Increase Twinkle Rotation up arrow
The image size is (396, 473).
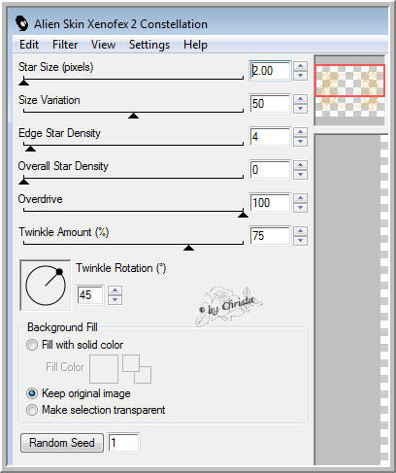click(115, 290)
